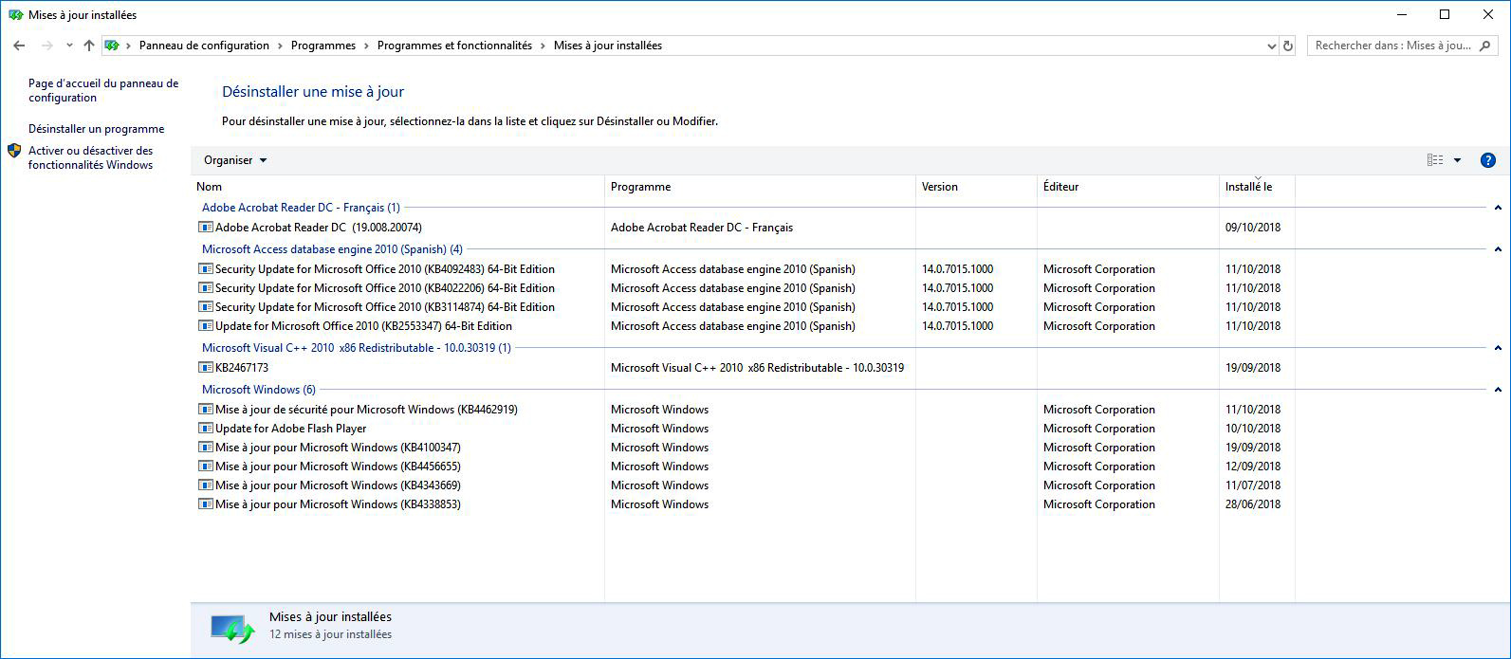Maximize the window
The image size is (1511, 659).
[x=1445, y=14]
